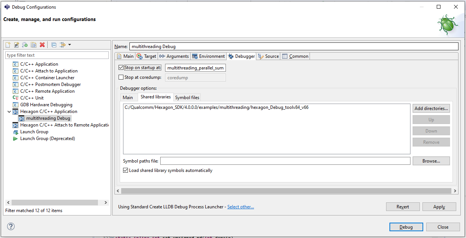The width and height of the screenshot is (466, 238).
Task: Click the stop on startup function field
Action: [195, 68]
